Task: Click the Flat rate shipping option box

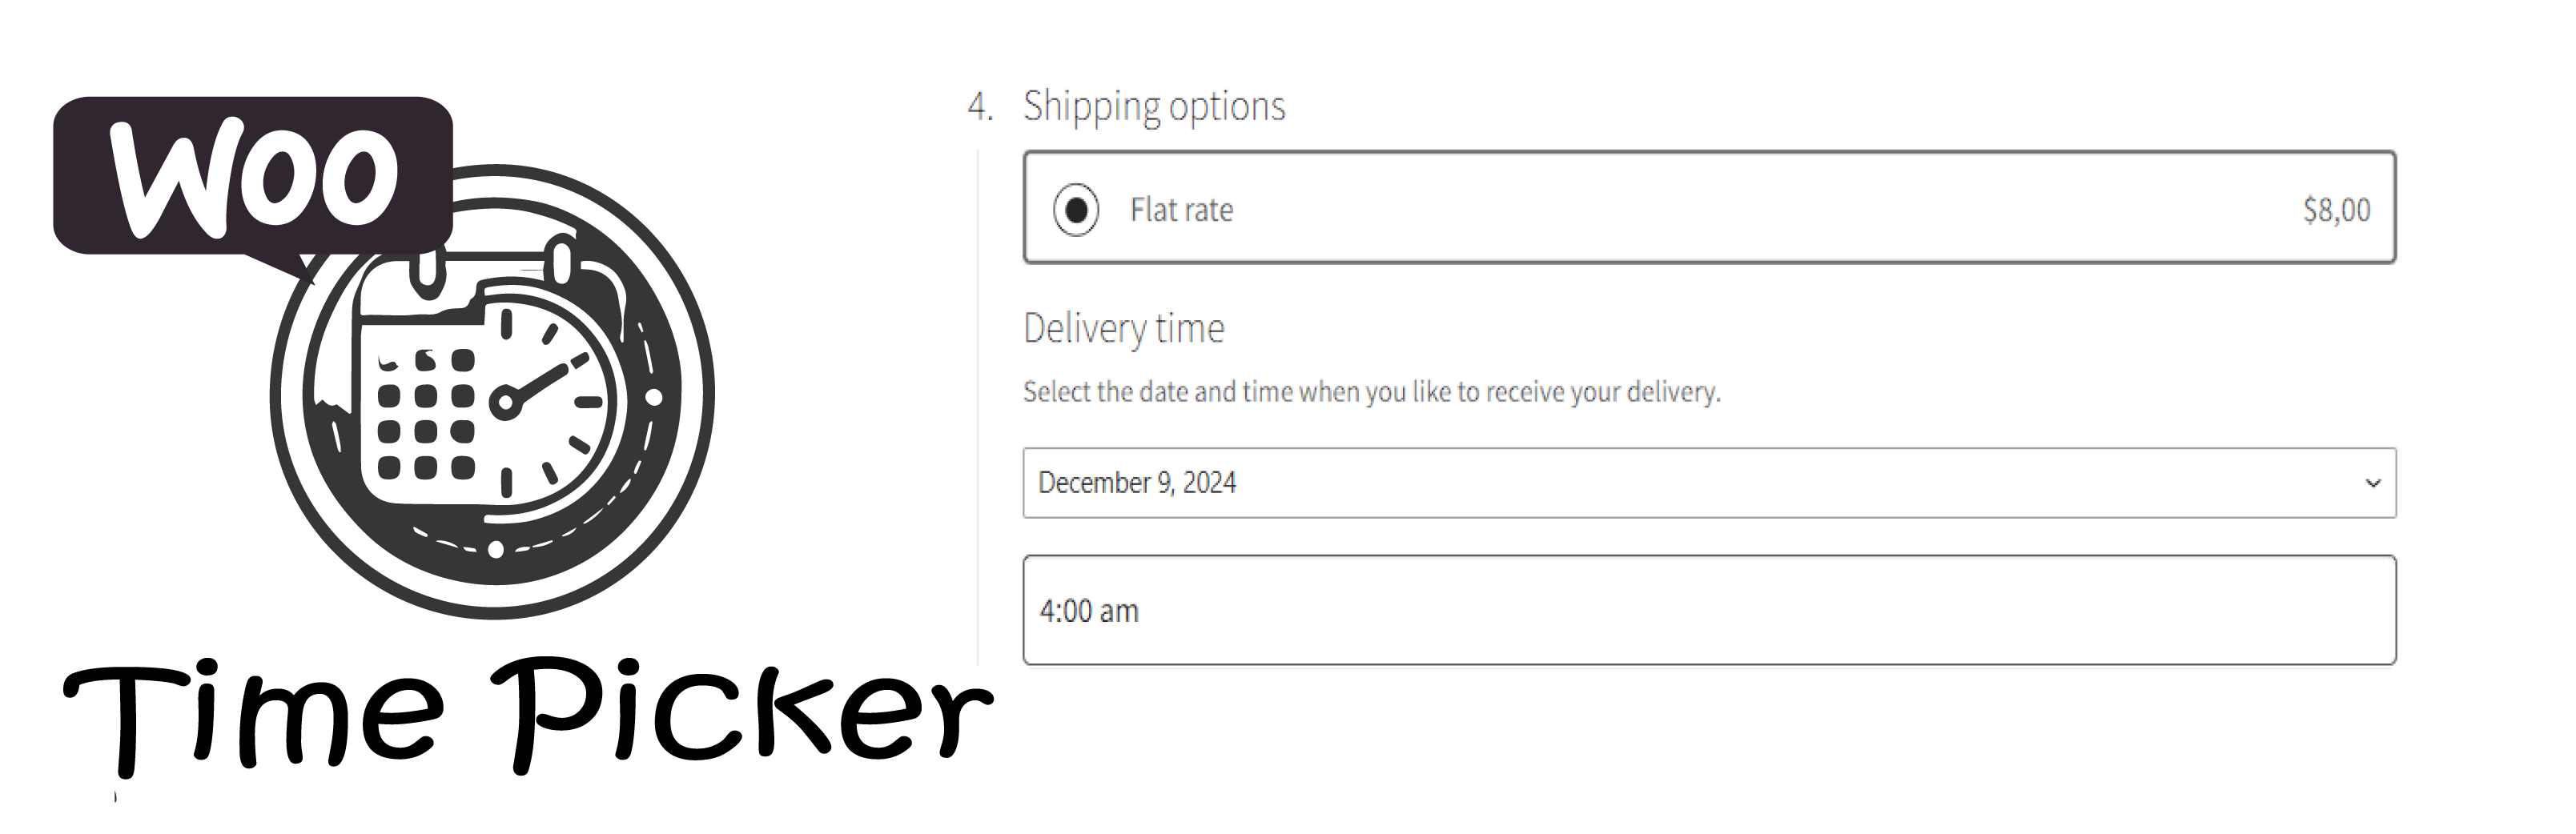Action: (1709, 207)
